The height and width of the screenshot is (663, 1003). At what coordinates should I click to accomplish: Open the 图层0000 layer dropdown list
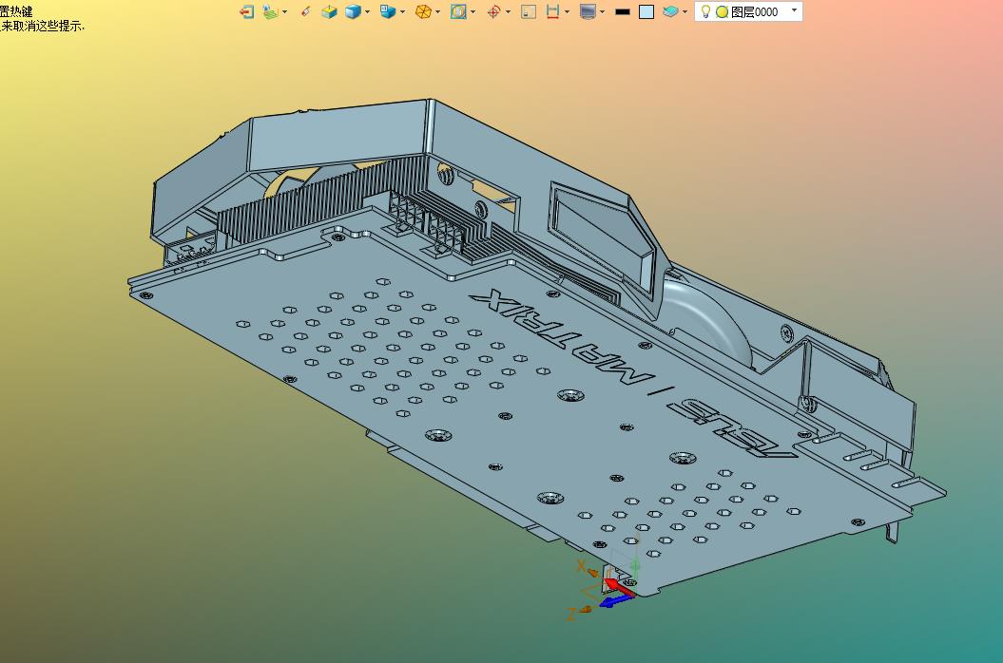coord(794,10)
